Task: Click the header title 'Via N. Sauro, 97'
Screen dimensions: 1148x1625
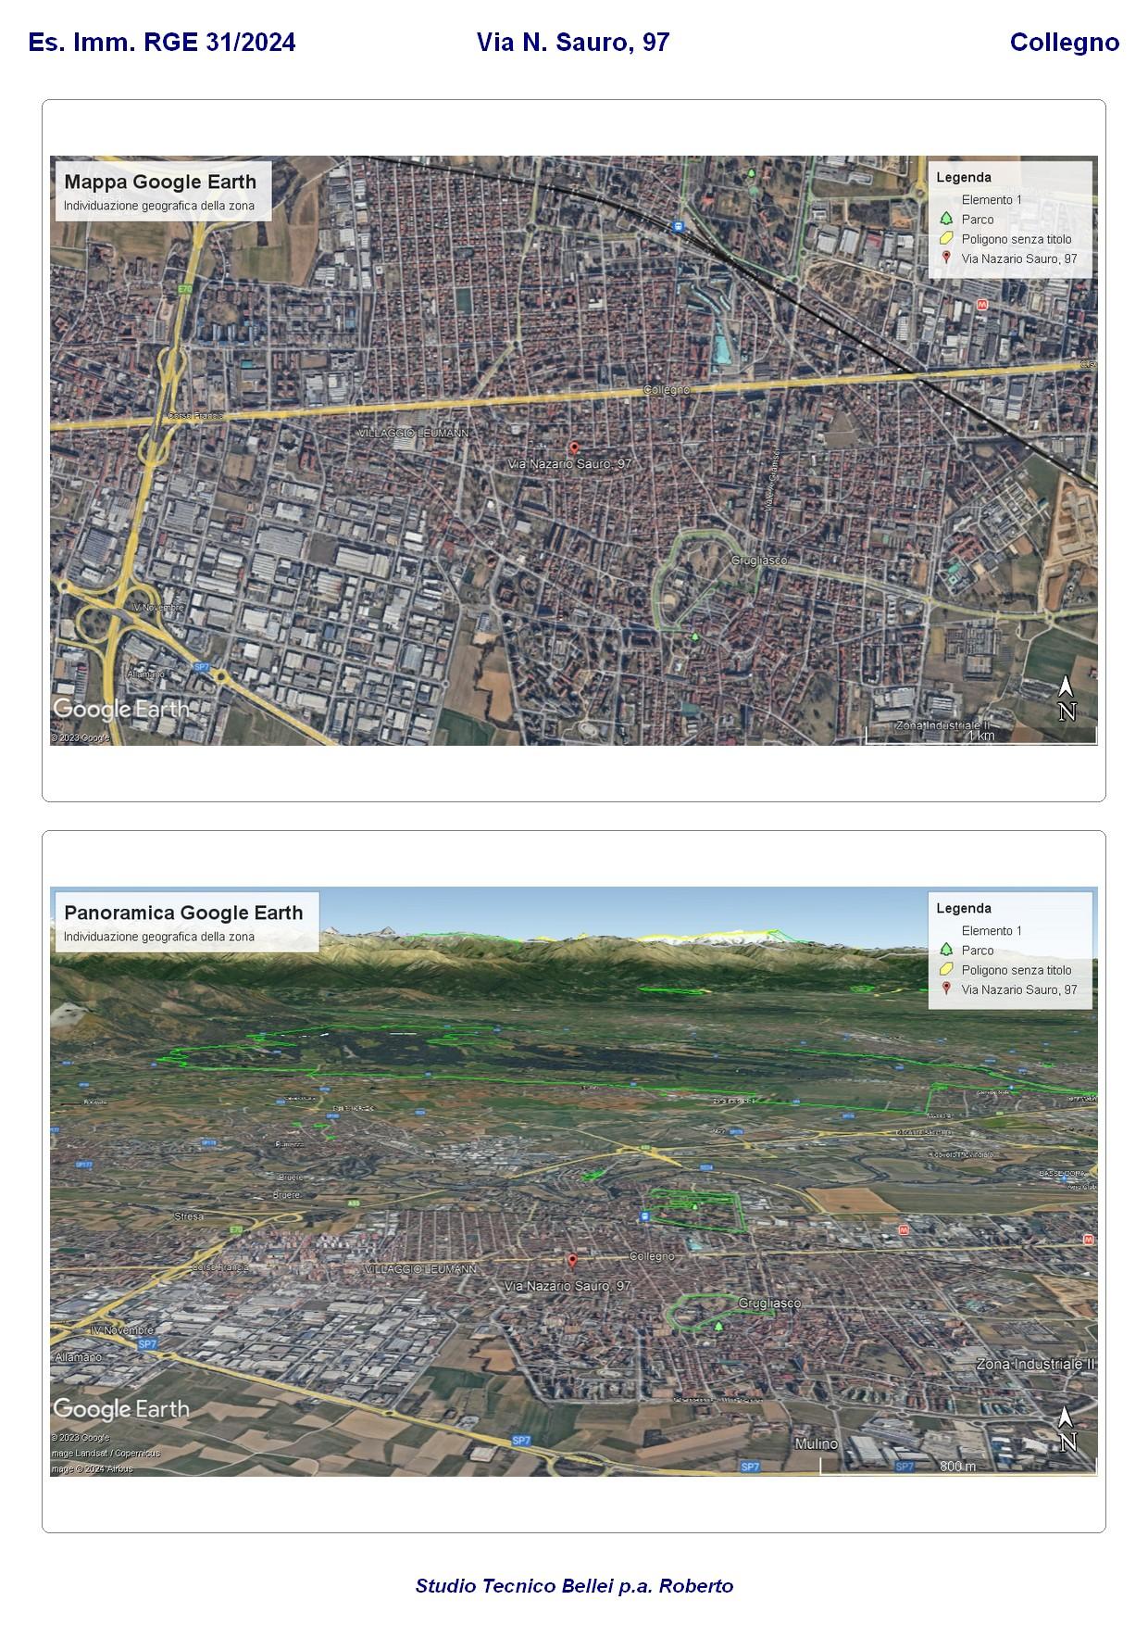Action: click(x=573, y=43)
